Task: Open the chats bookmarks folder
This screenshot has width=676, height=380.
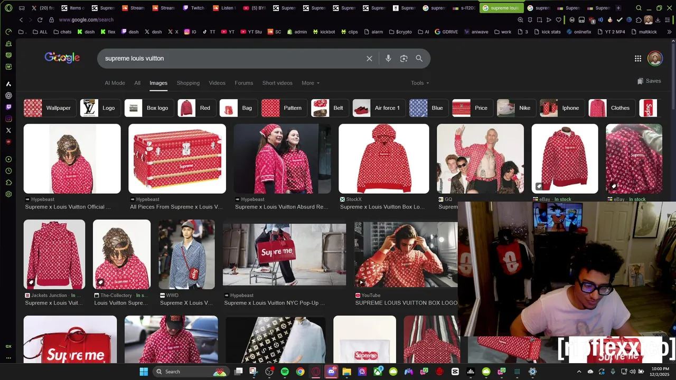Action: [x=62, y=32]
